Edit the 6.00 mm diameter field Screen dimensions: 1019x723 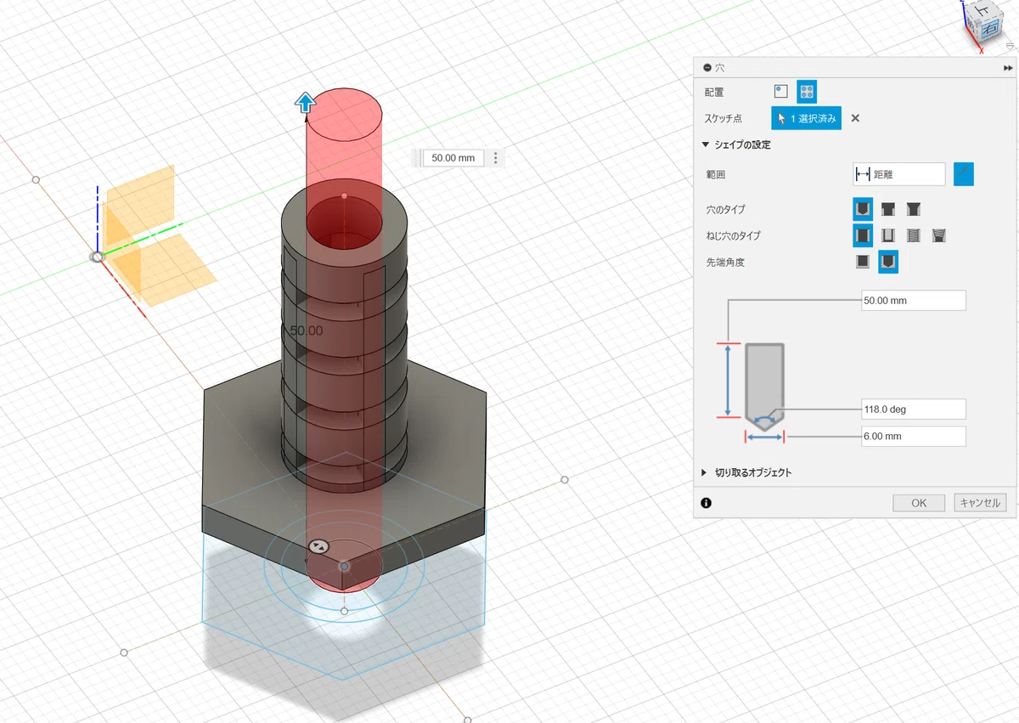click(914, 437)
